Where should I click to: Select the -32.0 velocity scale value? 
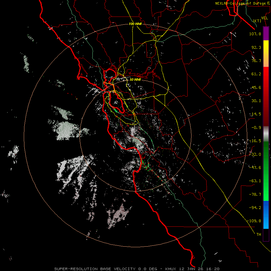click(x=255, y=154)
